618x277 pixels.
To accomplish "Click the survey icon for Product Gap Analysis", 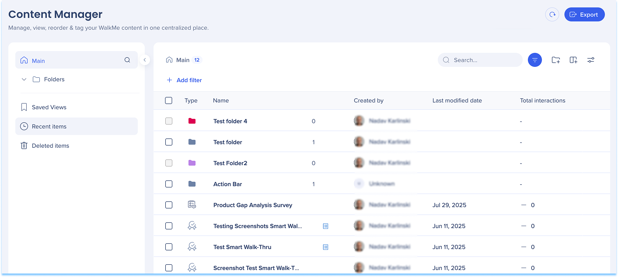I will [192, 205].
